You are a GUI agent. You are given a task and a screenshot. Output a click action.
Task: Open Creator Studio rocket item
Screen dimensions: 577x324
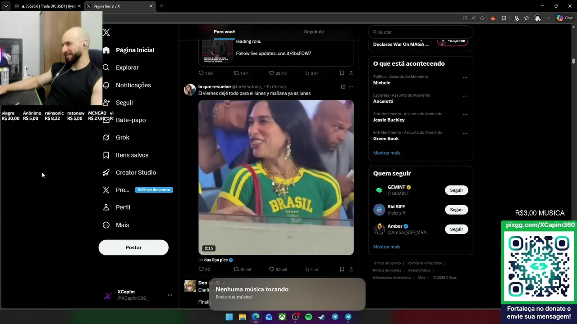click(129, 172)
